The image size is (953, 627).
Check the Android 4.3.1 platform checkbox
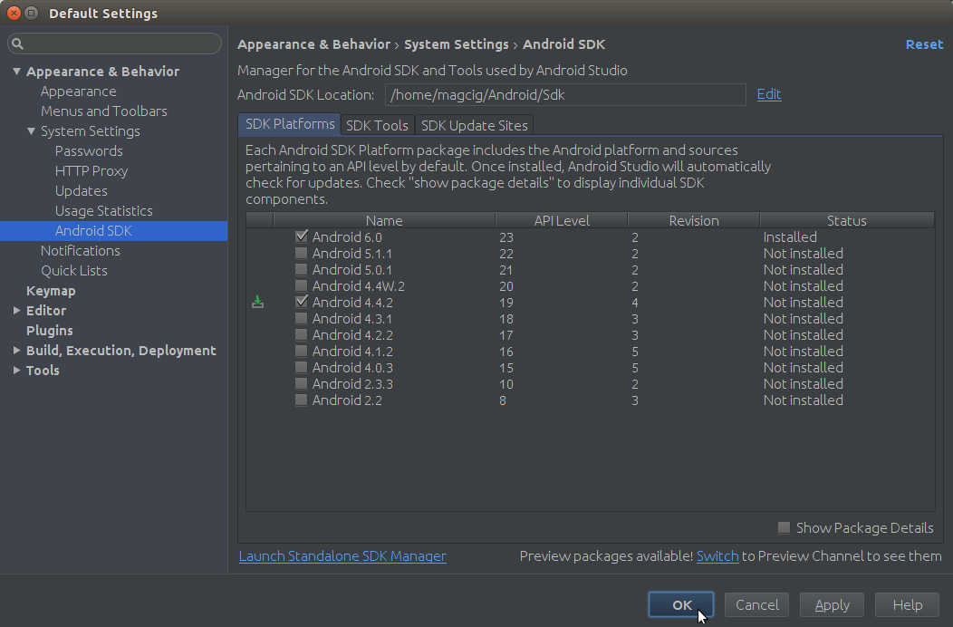point(301,319)
